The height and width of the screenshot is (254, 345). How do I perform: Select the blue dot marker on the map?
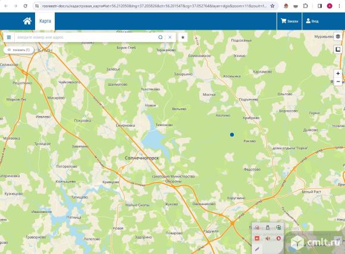[x=232, y=134]
